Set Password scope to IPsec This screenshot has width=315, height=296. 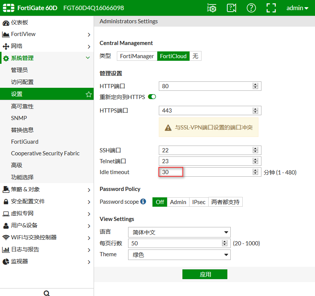click(x=199, y=202)
